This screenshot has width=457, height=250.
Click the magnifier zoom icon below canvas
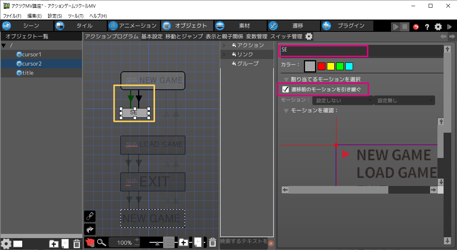(x=101, y=242)
